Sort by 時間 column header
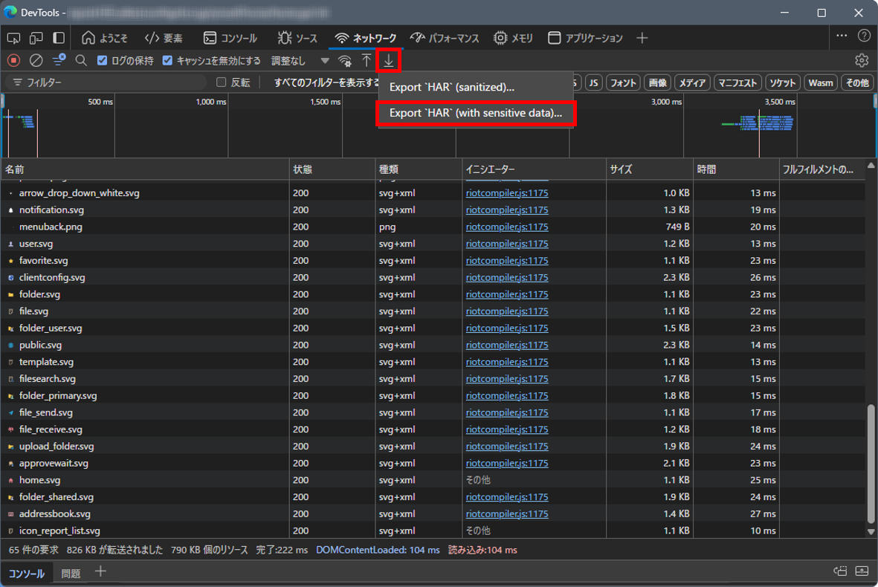This screenshot has height=587, width=878. coord(736,169)
